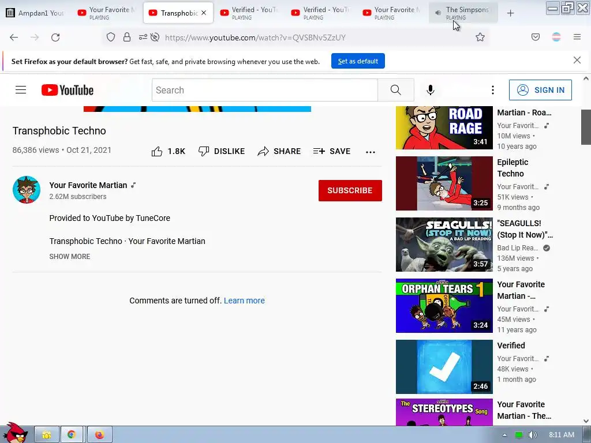The height and width of the screenshot is (443, 591).
Task: Open Epileptic Techno title link
Action: (x=513, y=168)
